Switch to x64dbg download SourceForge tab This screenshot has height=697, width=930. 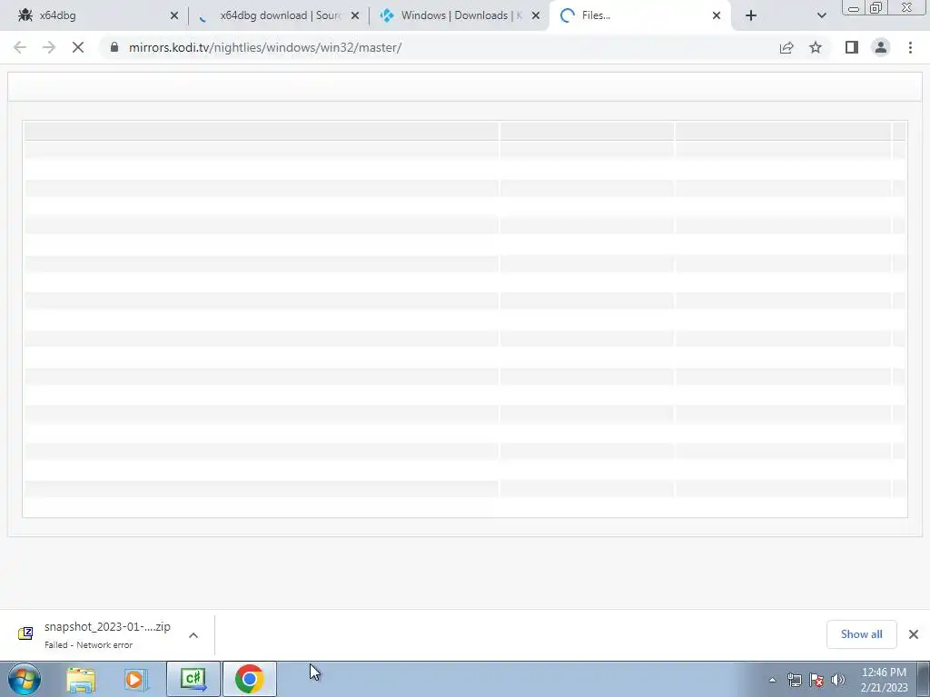point(279,15)
